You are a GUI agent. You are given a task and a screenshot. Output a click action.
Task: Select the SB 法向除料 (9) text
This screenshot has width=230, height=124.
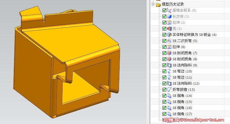click(x=185, y=65)
